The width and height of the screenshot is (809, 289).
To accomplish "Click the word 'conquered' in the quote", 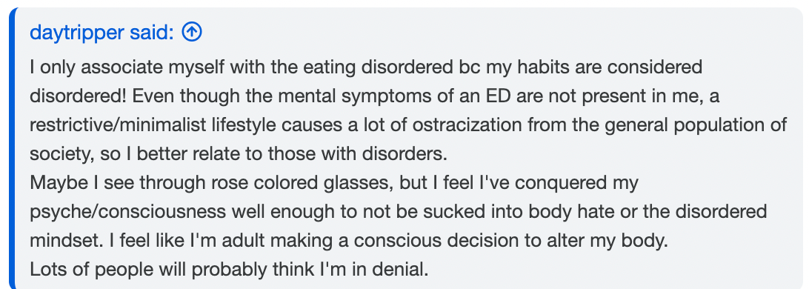I will click(560, 183).
